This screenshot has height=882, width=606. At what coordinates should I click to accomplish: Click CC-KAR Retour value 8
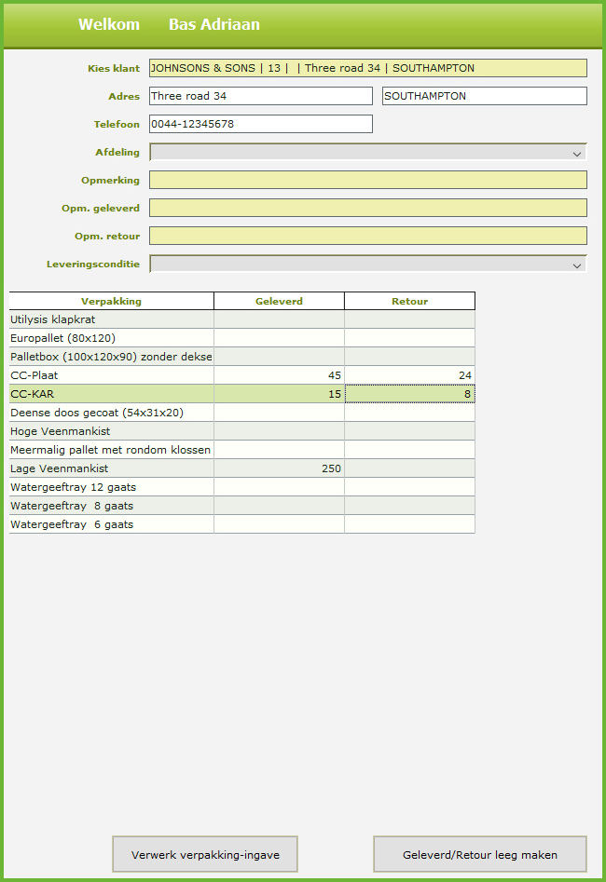coord(410,394)
